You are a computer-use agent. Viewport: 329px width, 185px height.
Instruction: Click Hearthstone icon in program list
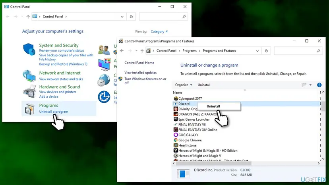[x=176, y=145]
